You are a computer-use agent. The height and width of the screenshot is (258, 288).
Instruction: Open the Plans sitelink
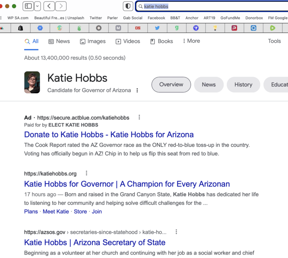point(31,212)
